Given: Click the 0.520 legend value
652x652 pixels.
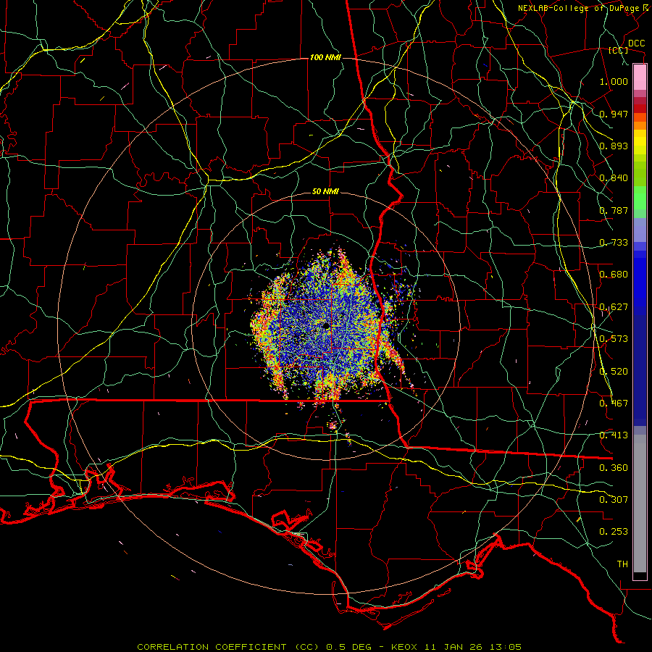Looking at the screenshot, I should [614, 372].
